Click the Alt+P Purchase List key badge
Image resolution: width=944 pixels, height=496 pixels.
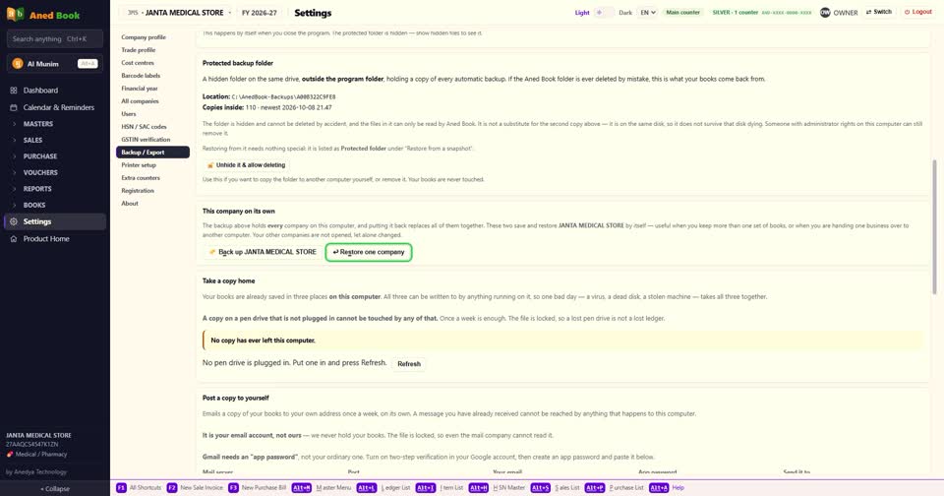pos(594,487)
